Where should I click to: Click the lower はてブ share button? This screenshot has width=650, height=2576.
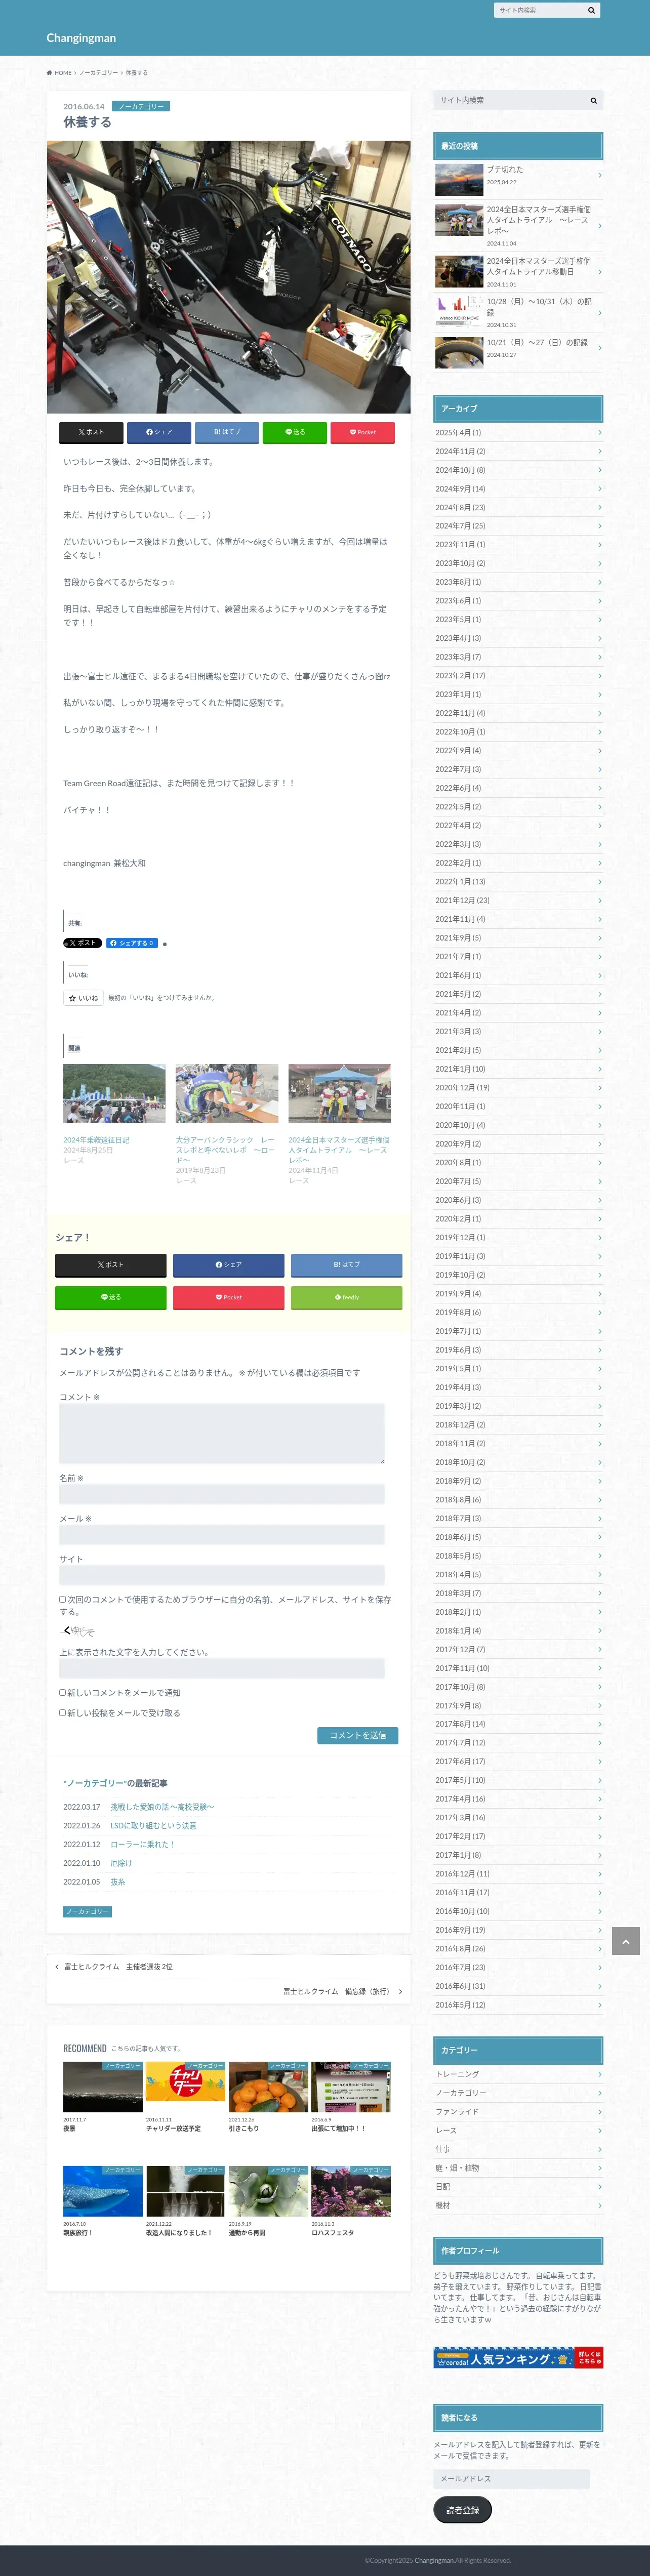coord(346,1265)
